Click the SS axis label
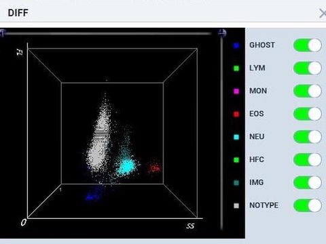Image resolution: width=326 pixels, height=244 pixels. pyautogui.click(x=190, y=226)
